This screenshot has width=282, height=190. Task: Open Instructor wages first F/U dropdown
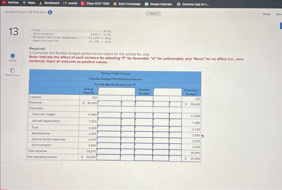pyautogui.click(x=128, y=115)
